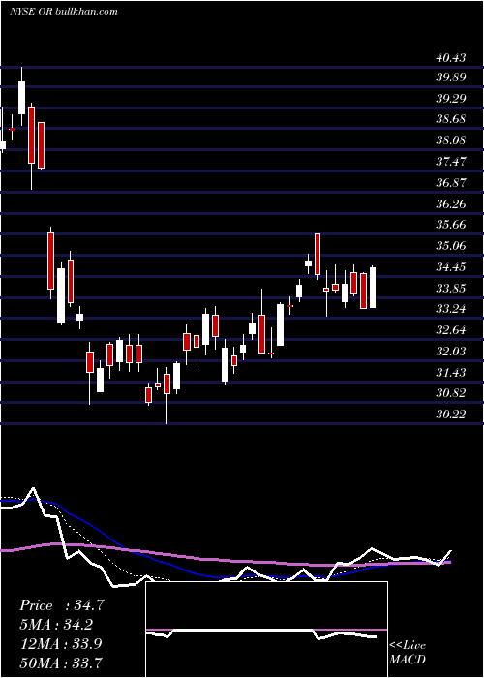
Task: Click the 33.85 price axis label
Action: 451,288
